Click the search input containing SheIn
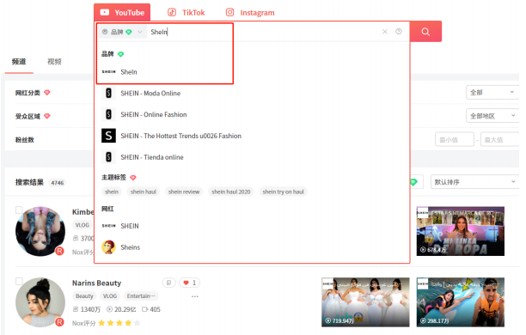This screenshot has height=335, width=526. 263,32
